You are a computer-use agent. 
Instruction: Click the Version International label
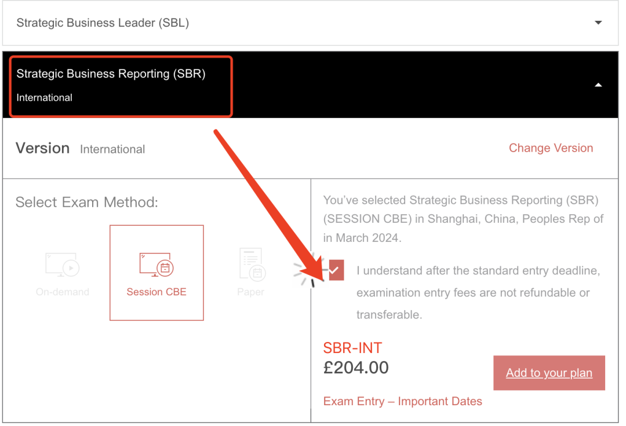coord(80,149)
